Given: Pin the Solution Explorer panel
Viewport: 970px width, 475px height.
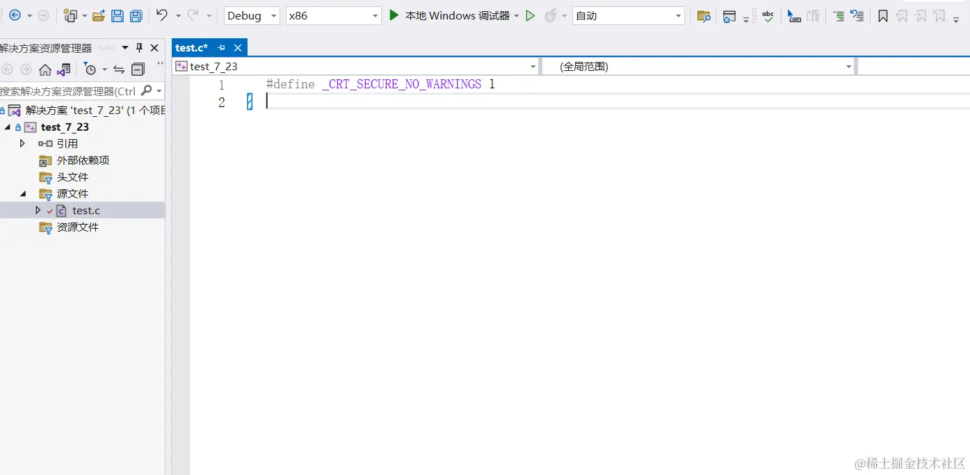Looking at the screenshot, I should click(x=139, y=48).
